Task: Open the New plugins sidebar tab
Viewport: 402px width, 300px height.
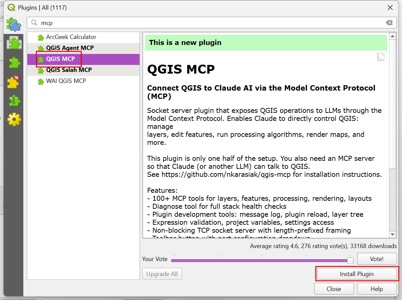Action: click(14, 82)
